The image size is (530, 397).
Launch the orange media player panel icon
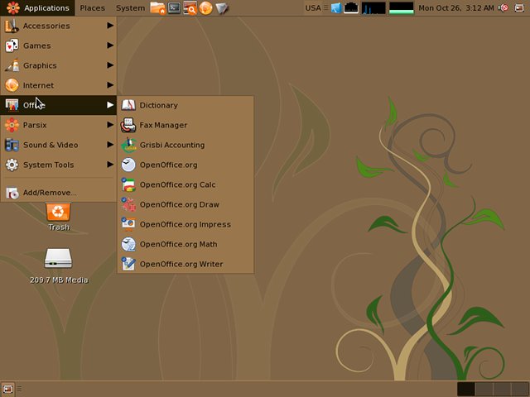pyautogui.click(x=205, y=7)
